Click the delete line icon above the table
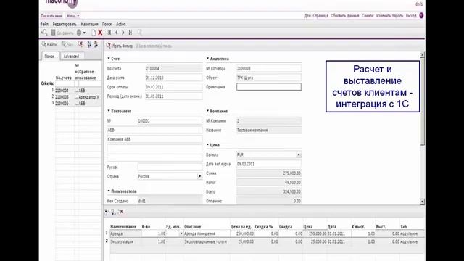Viewport: 464px width, 261px height. click(x=120, y=212)
